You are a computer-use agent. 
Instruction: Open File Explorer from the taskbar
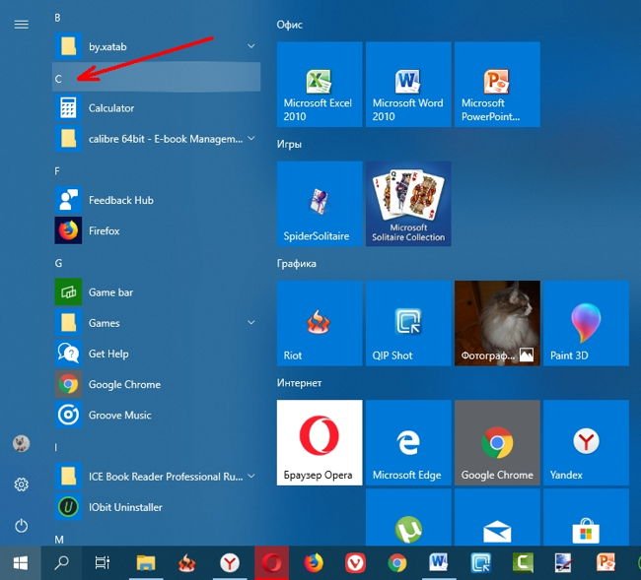click(146, 563)
